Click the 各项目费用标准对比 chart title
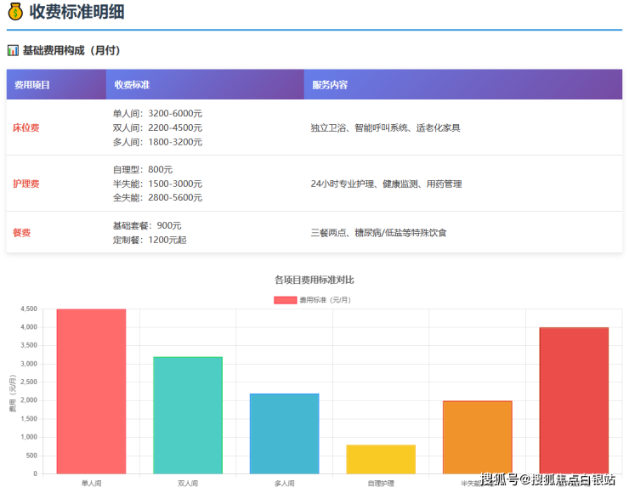This screenshot has height=493, width=629. pyautogui.click(x=314, y=280)
